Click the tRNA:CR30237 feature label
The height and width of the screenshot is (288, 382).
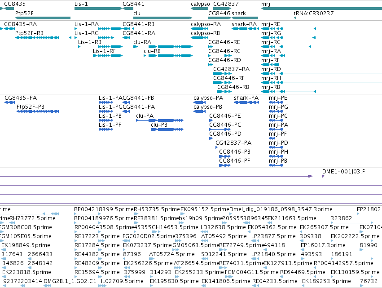[314, 13]
